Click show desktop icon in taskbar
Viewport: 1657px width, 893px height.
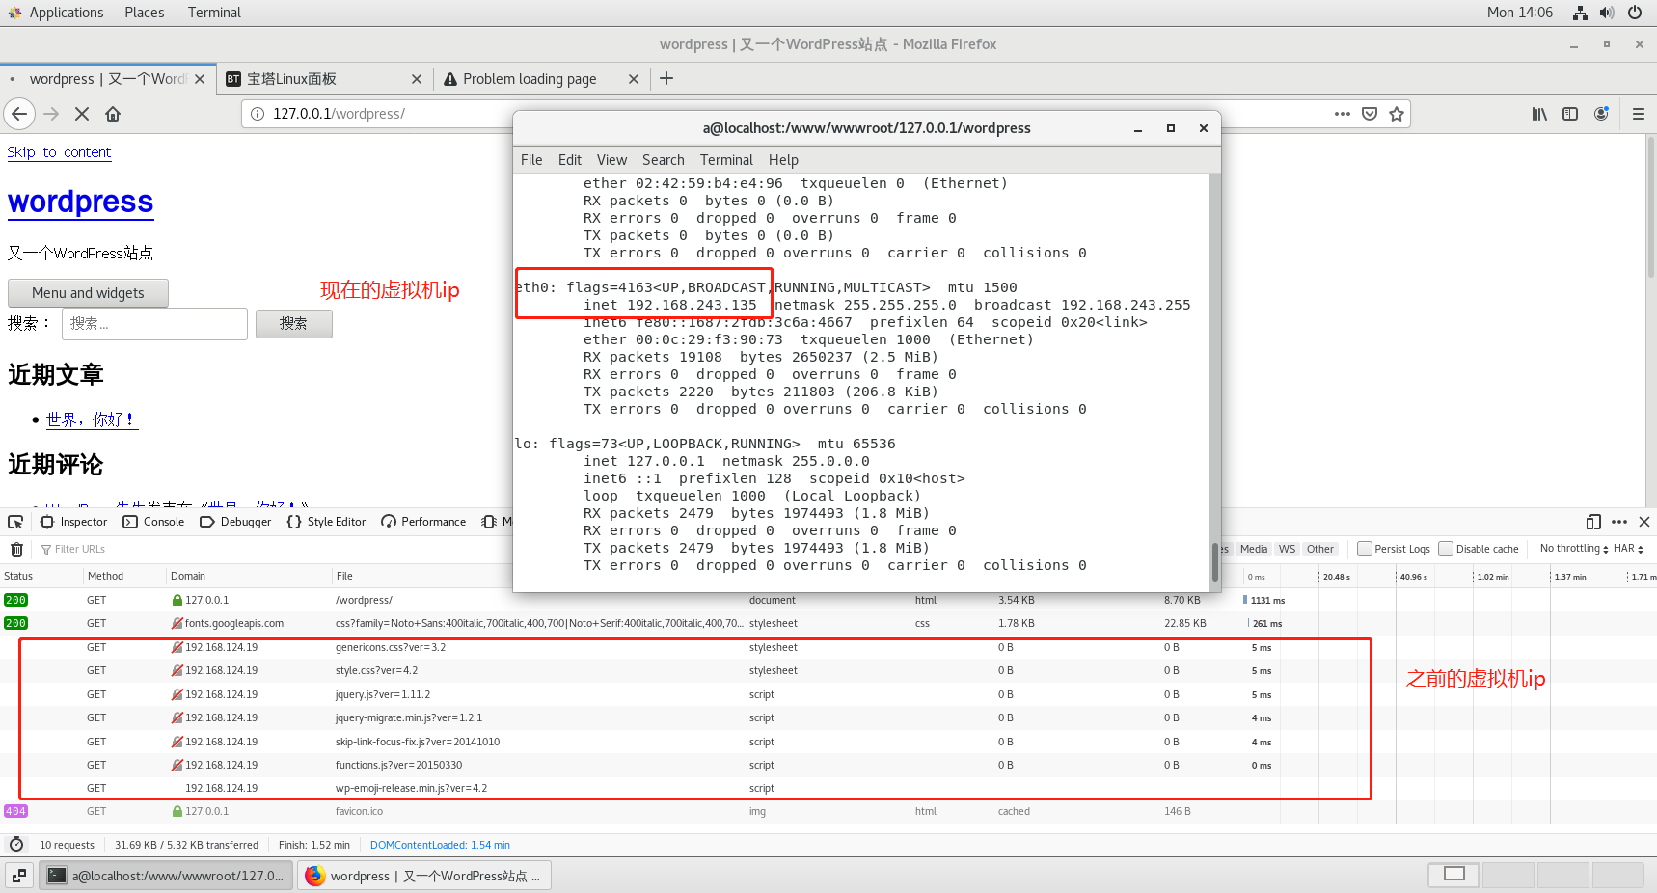(19, 876)
